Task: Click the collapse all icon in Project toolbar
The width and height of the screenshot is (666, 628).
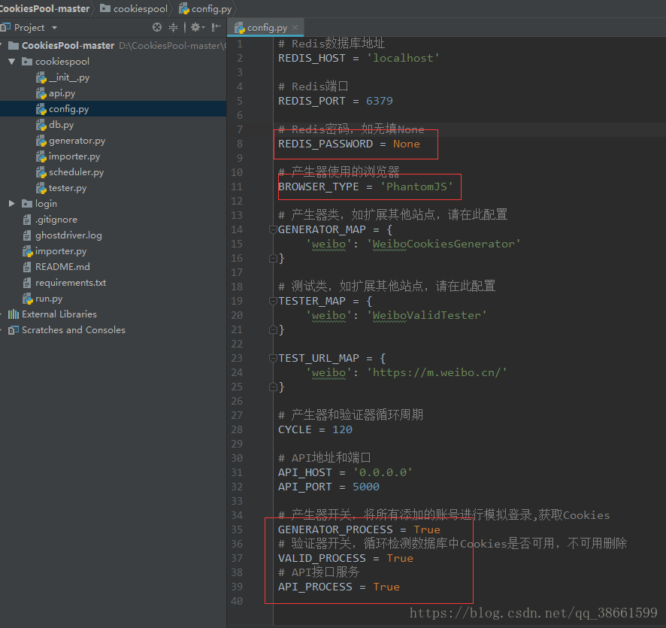Action: tap(174, 28)
